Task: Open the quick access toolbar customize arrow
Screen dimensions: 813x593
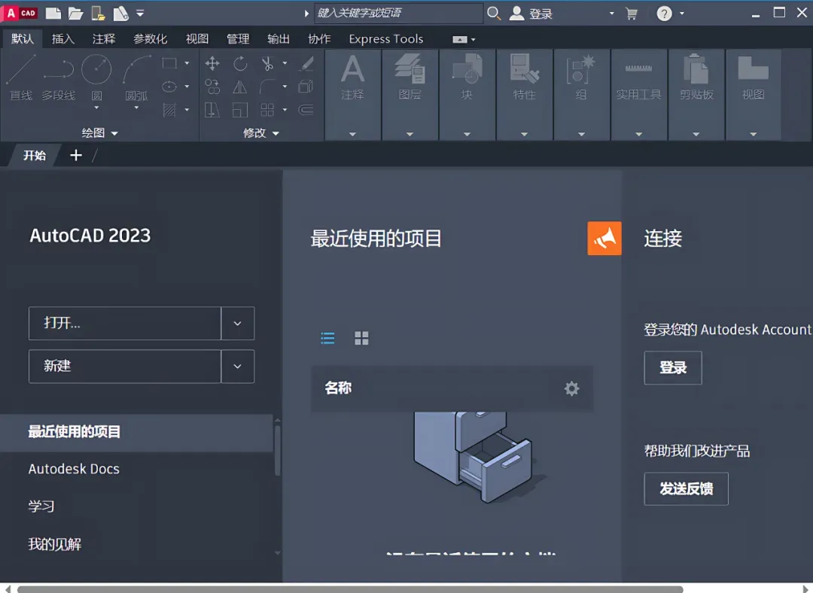Action: [140, 14]
